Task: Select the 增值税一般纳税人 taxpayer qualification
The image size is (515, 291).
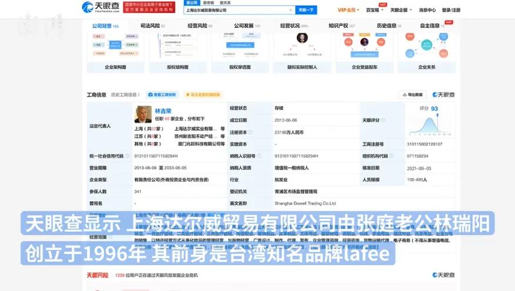Action: (292, 168)
